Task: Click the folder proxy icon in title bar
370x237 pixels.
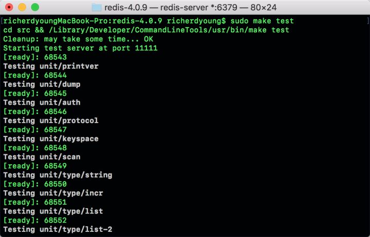Action: click(x=96, y=7)
